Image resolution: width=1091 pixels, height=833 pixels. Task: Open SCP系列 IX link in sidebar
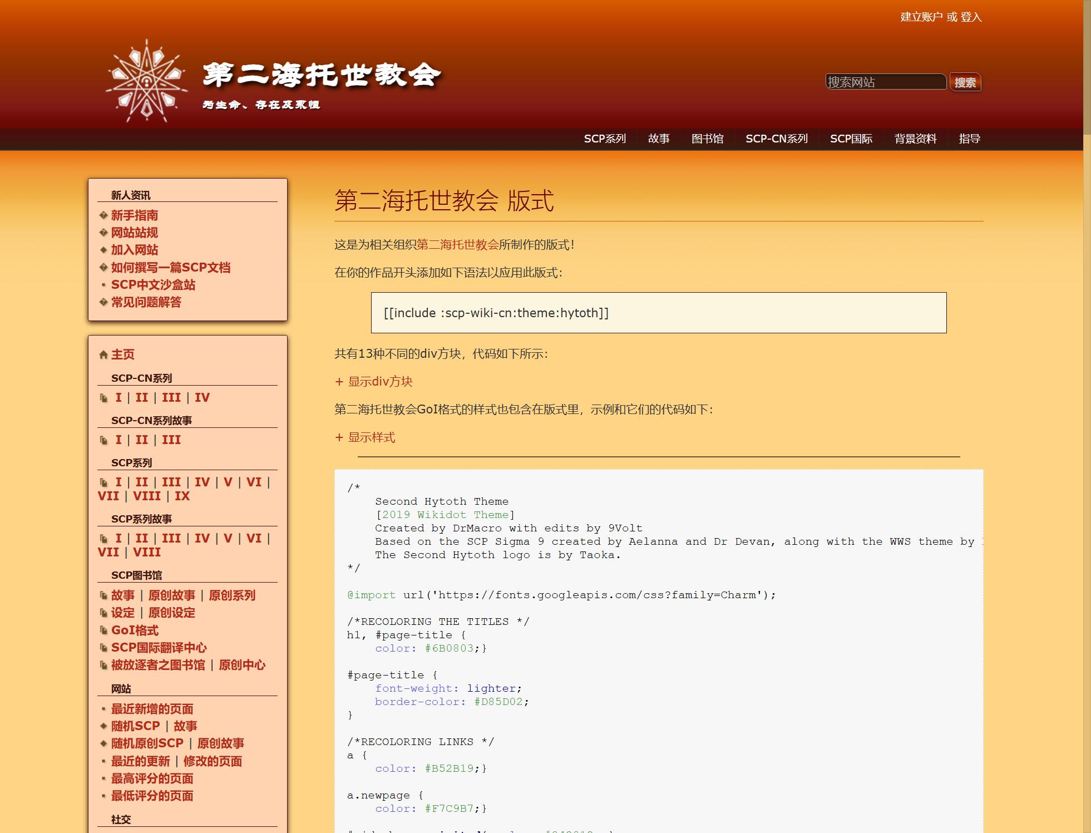click(182, 496)
